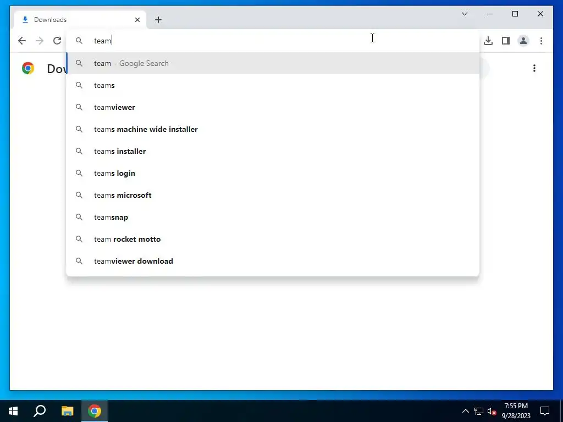This screenshot has width=563, height=422.
Task: Click the Chrome logo on Downloads page
Action: click(x=28, y=68)
